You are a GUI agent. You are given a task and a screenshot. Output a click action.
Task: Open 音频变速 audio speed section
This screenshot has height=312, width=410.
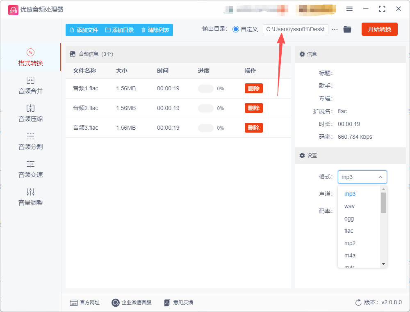click(30, 170)
